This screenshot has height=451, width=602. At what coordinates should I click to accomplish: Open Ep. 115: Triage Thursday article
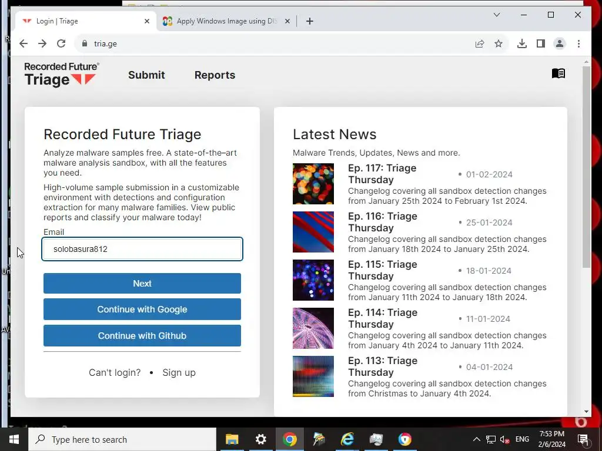[x=382, y=270]
